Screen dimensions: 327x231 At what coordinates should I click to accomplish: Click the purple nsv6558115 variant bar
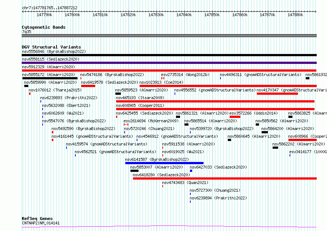[169, 63]
